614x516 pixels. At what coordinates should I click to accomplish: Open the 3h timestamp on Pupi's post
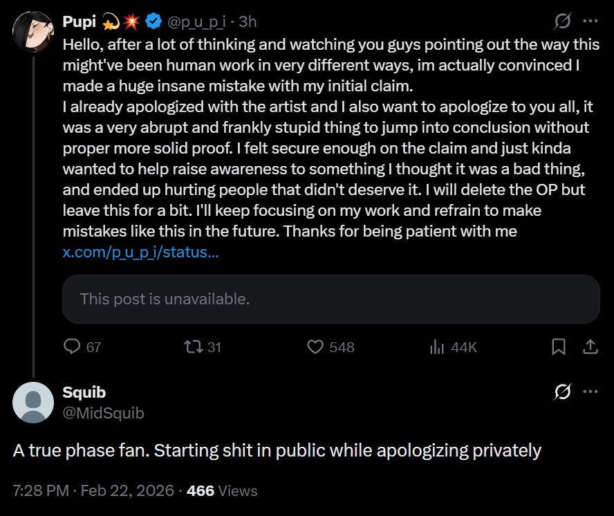point(248,21)
